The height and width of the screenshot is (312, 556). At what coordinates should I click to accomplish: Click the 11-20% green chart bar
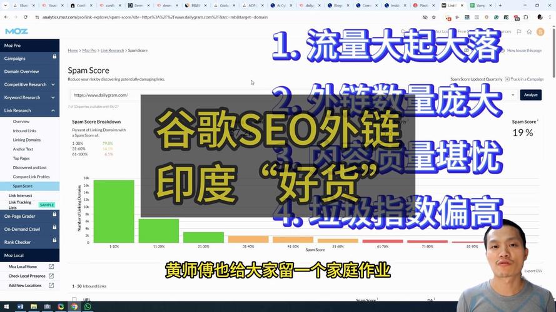pyautogui.click(x=158, y=231)
